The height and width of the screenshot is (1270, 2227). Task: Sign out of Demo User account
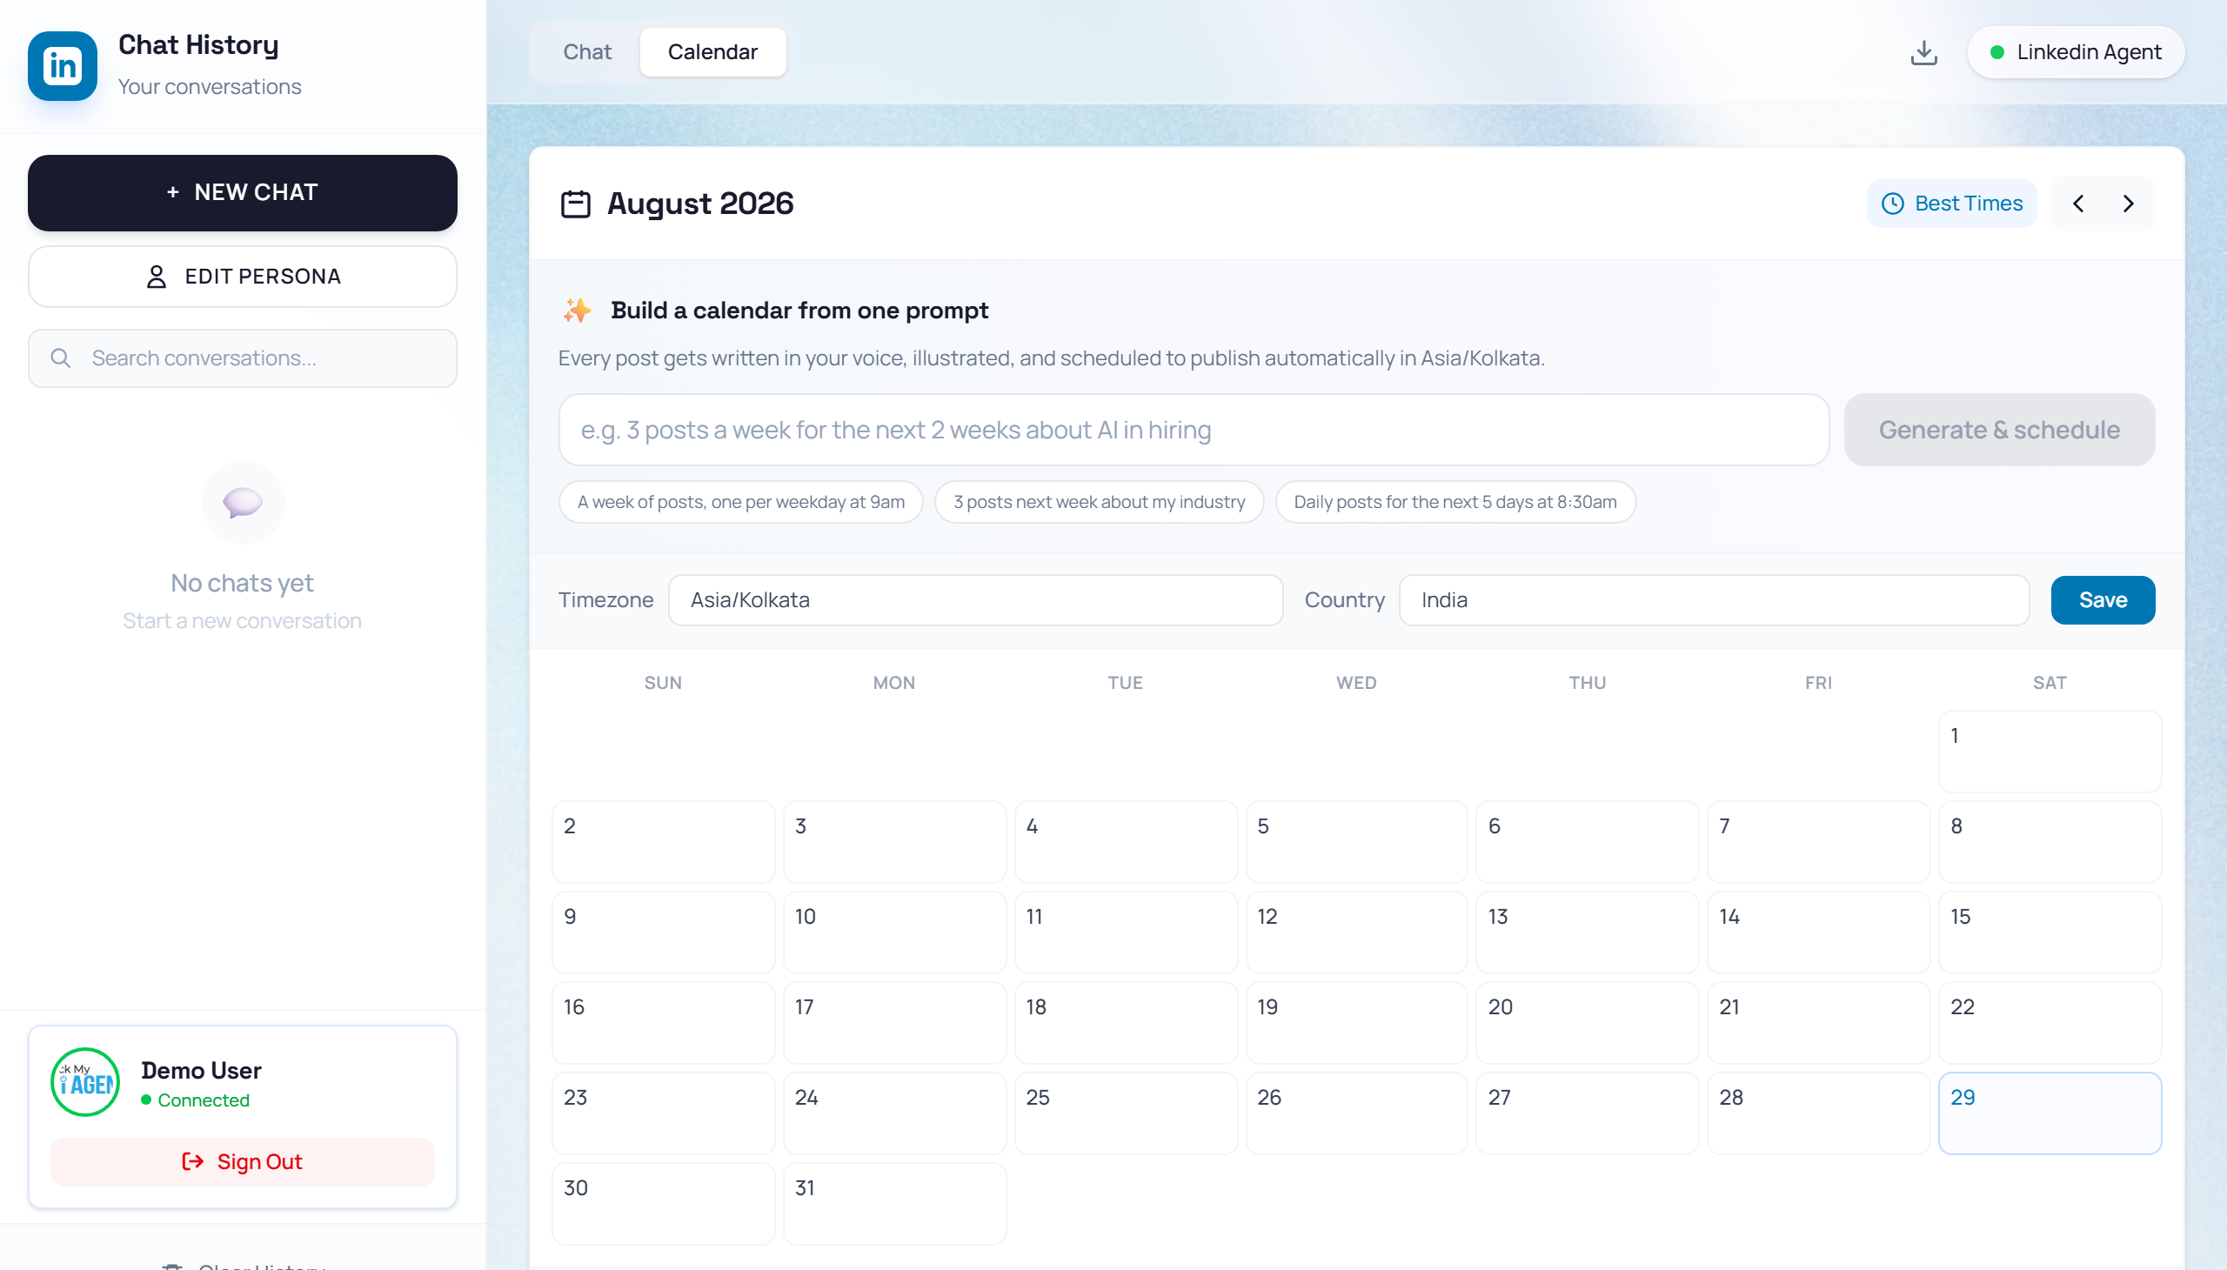(243, 1161)
